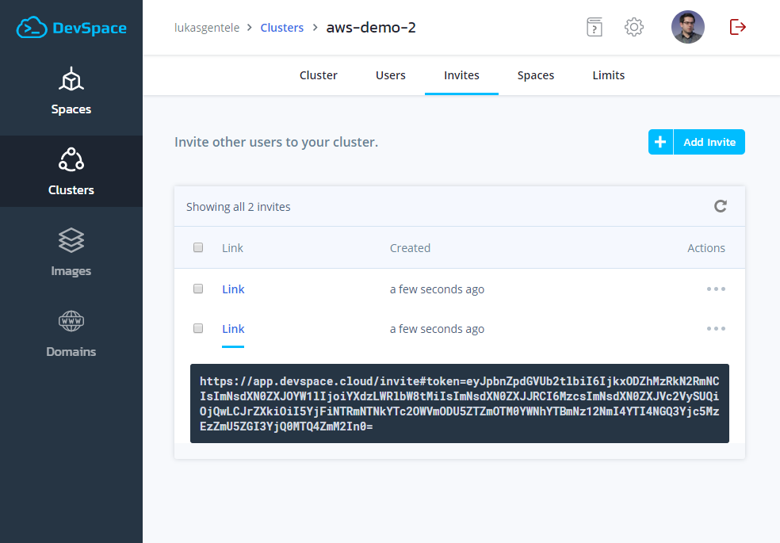Check the first invite row checkbox

198,289
